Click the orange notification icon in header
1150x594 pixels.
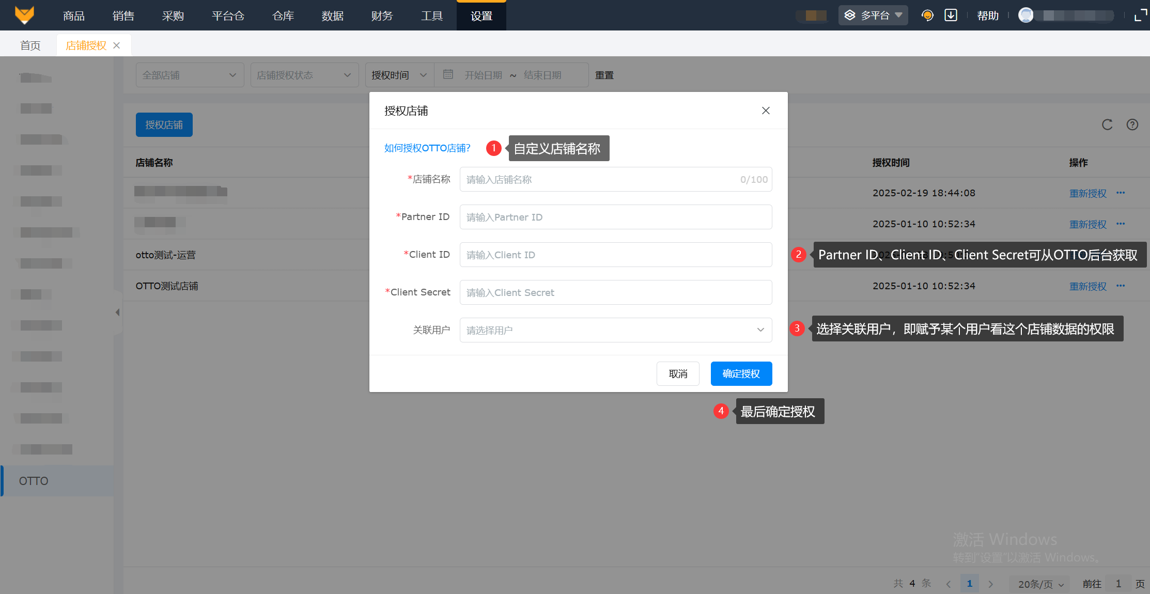(x=927, y=15)
